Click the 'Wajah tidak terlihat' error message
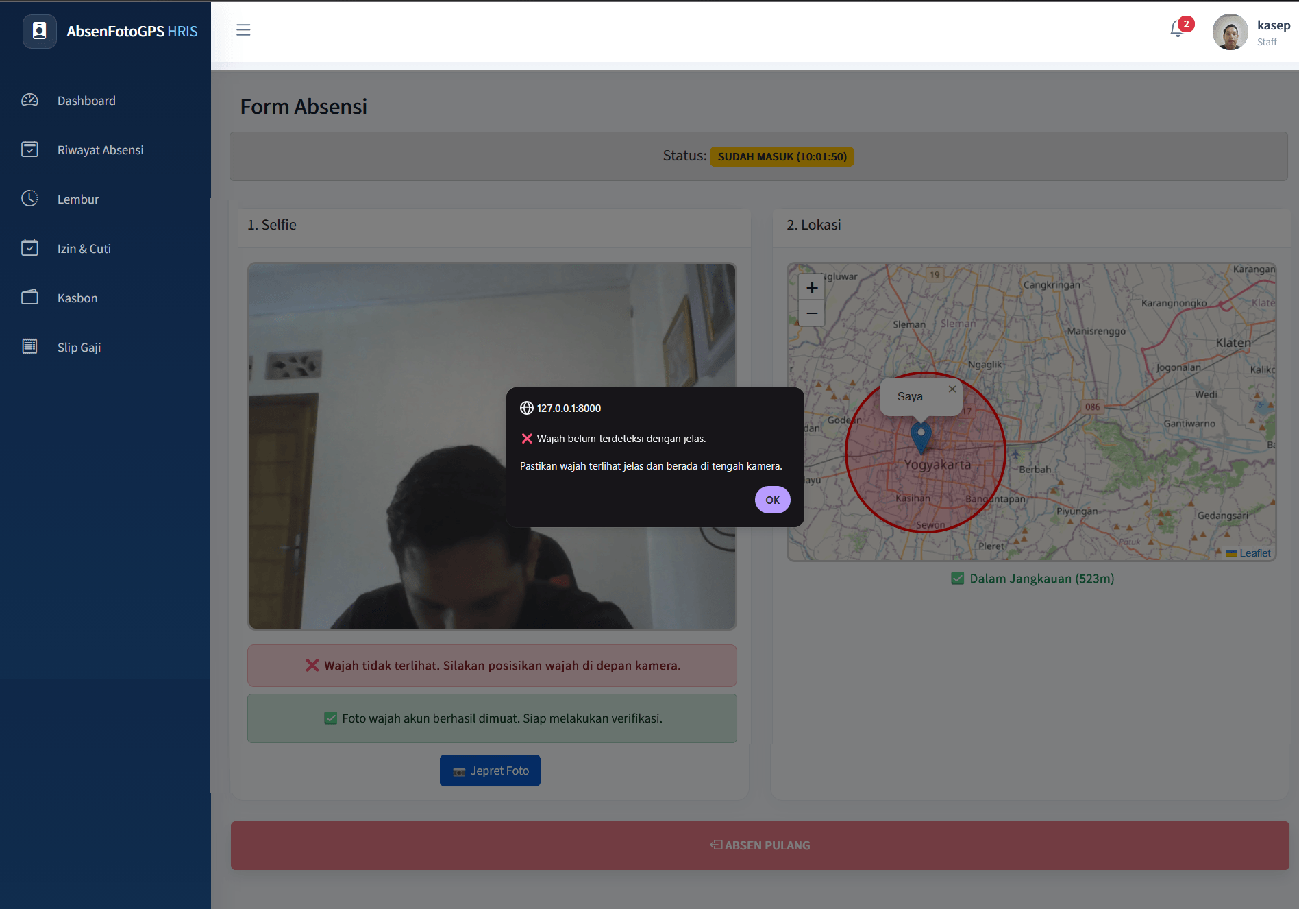This screenshot has height=909, width=1299. click(492, 666)
